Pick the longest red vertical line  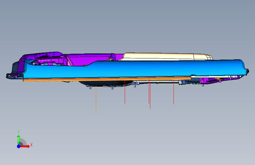150,94
